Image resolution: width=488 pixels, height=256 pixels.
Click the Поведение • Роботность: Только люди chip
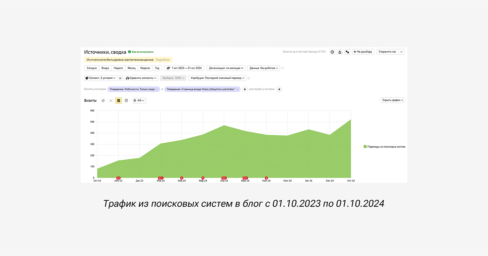[x=134, y=89]
